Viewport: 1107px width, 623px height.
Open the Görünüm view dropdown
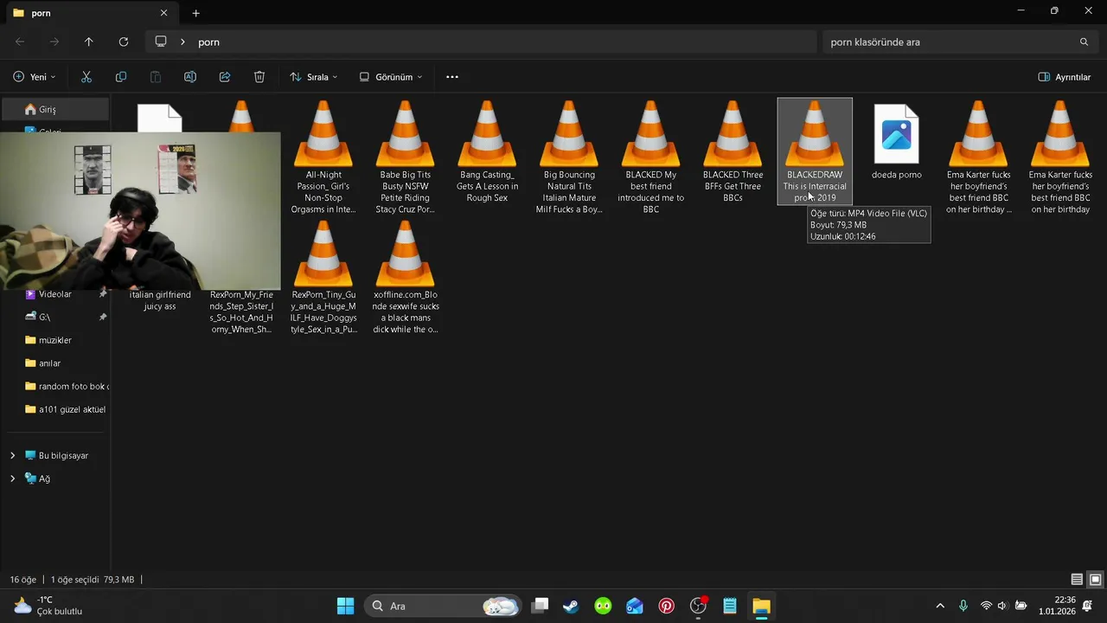(x=391, y=77)
